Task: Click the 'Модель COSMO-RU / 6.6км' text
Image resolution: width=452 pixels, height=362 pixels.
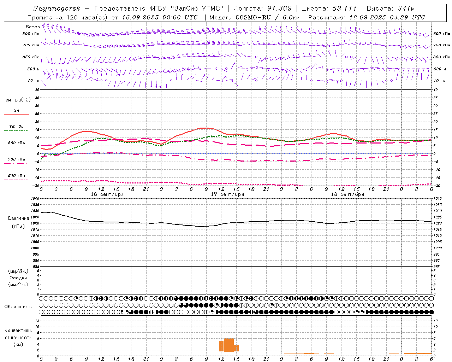Action: [x=254, y=17]
